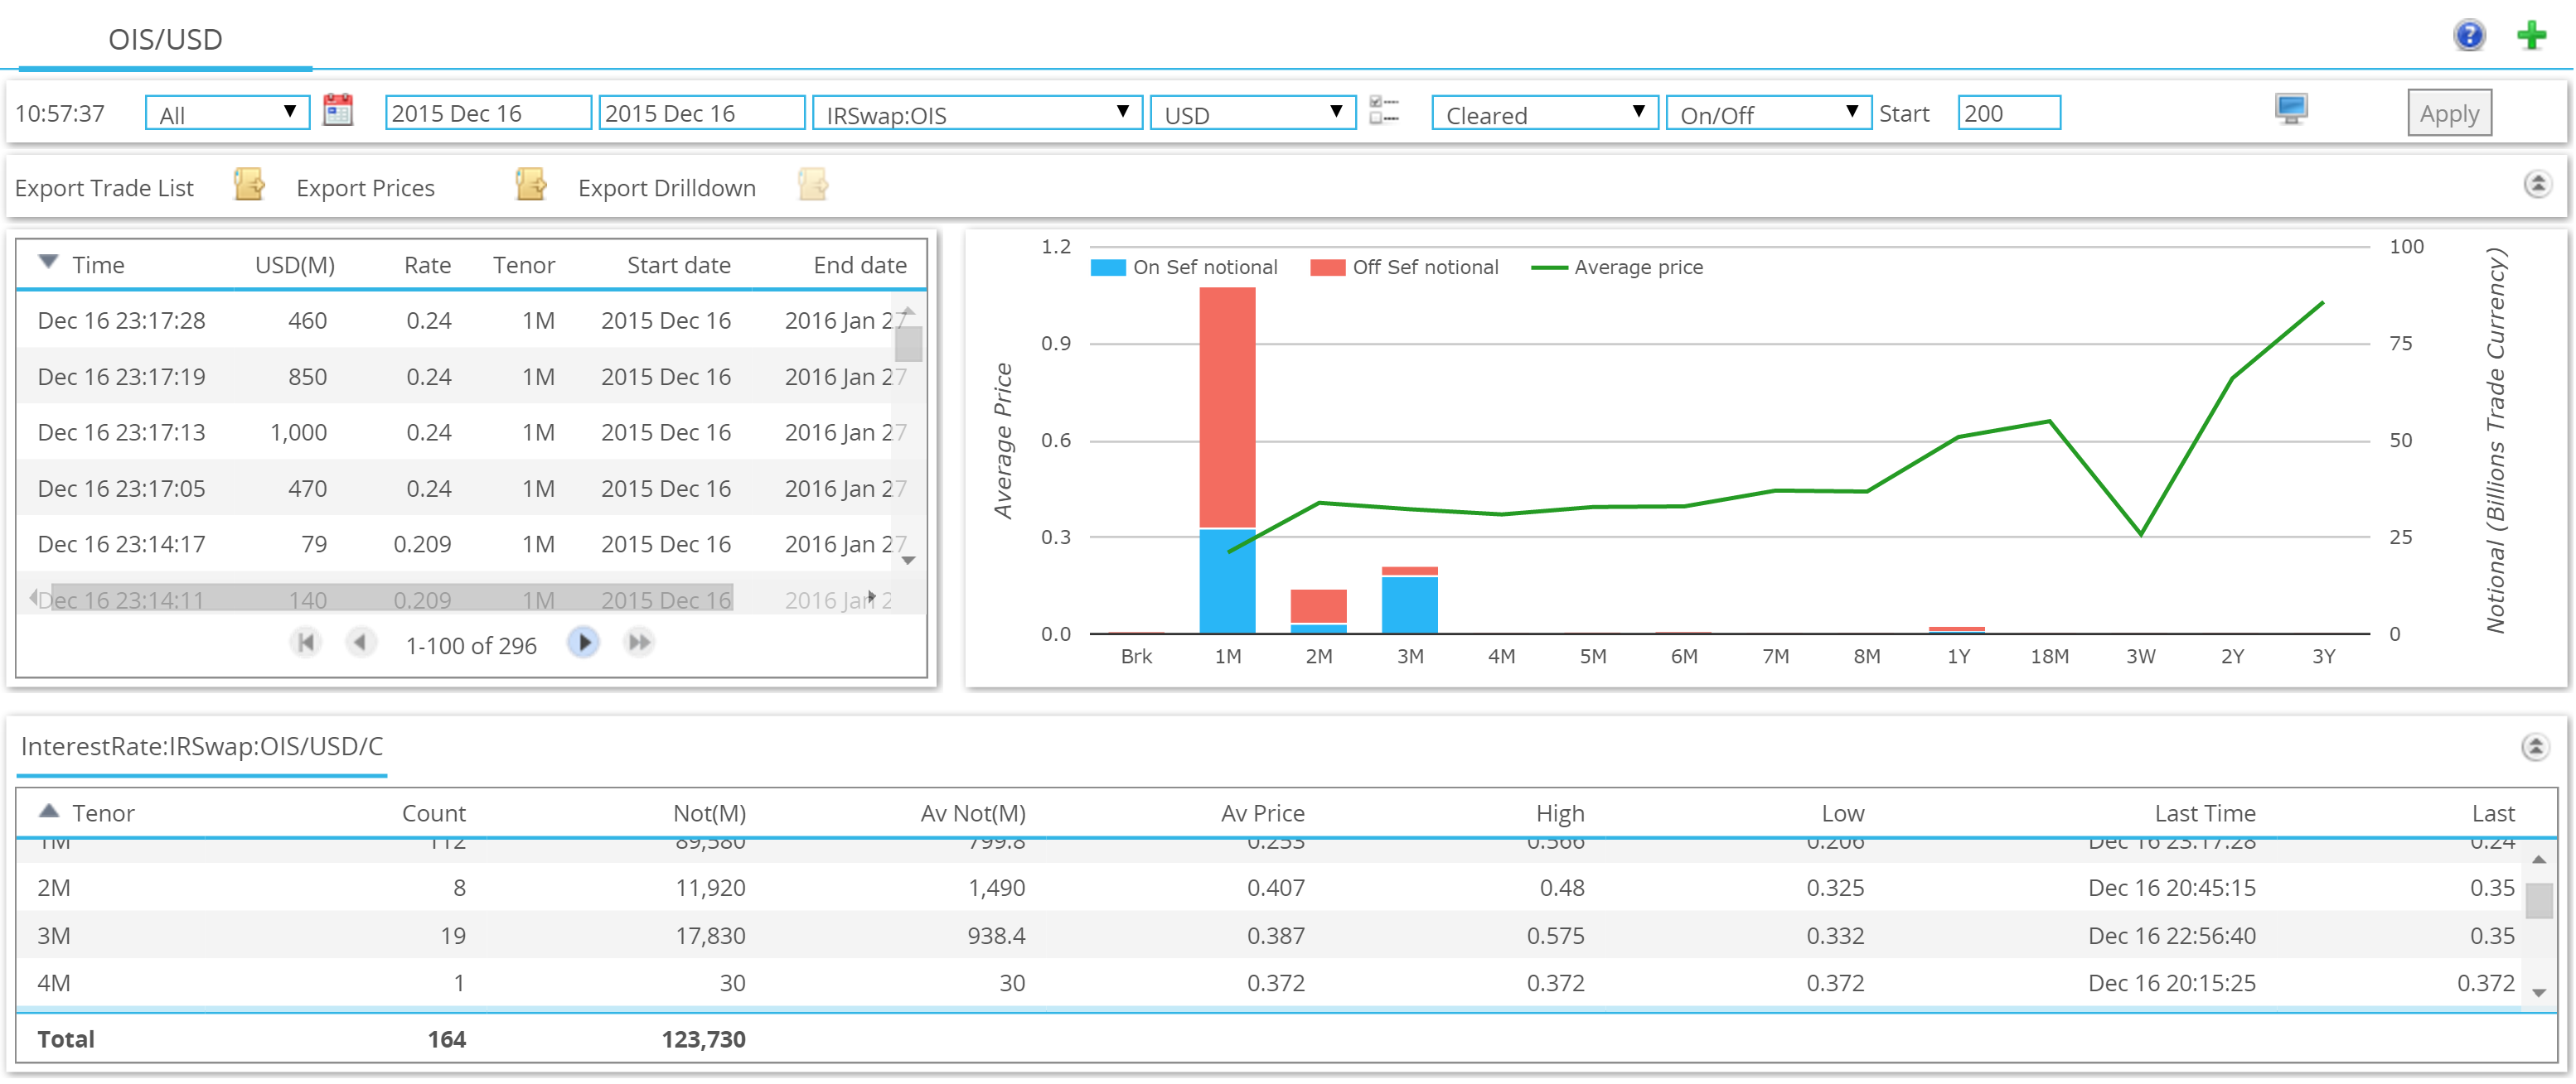Toggle On Sef notional legend series
The image size is (2576, 1084).
click(x=1184, y=267)
